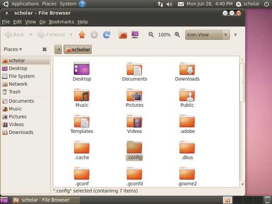This screenshot has width=272, height=204.
Task: Zoom in with magnifier plus icon
Action: pos(177,35)
